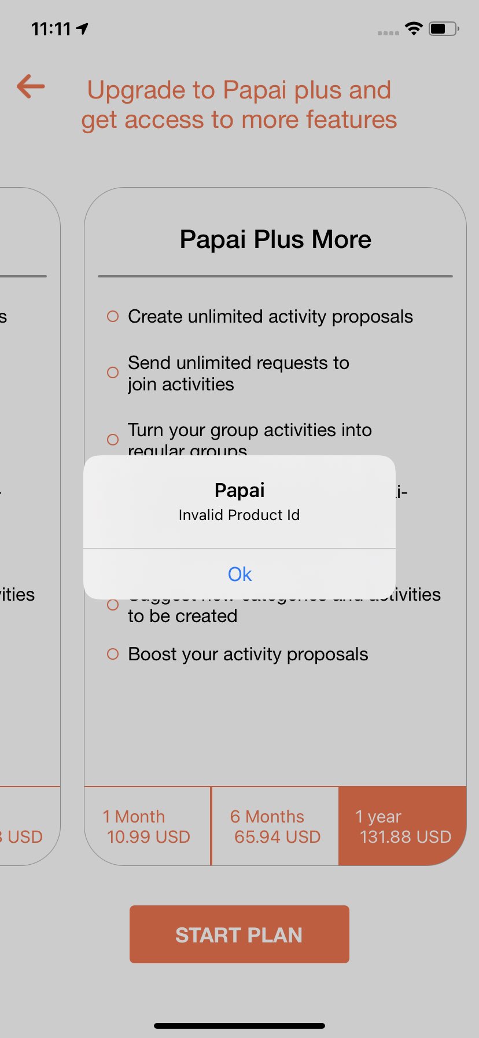Image resolution: width=479 pixels, height=1038 pixels.
Task: Click the bullet next to Send unlimited requests
Action: pos(113,372)
